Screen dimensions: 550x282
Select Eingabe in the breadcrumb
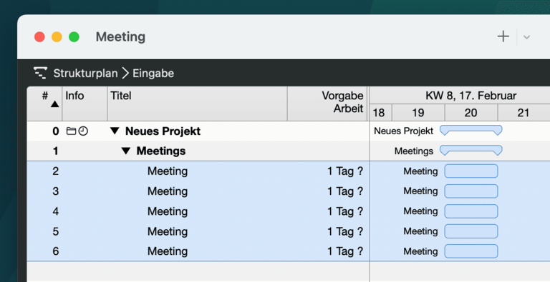tap(153, 74)
